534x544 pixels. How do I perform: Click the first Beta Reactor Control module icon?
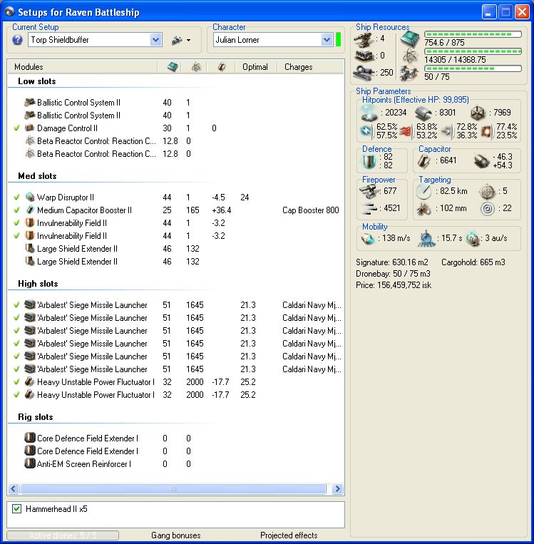coord(30,140)
